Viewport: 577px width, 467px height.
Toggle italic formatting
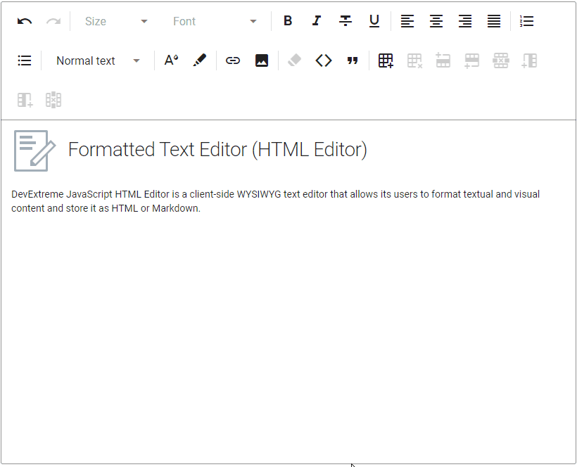pos(317,21)
